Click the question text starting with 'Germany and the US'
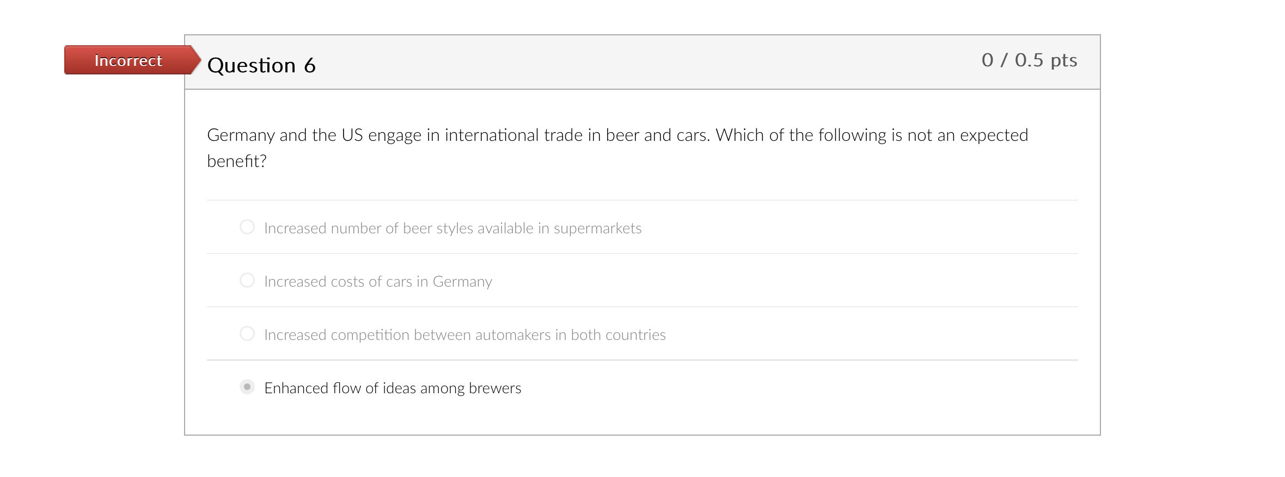 coord(617,135)
